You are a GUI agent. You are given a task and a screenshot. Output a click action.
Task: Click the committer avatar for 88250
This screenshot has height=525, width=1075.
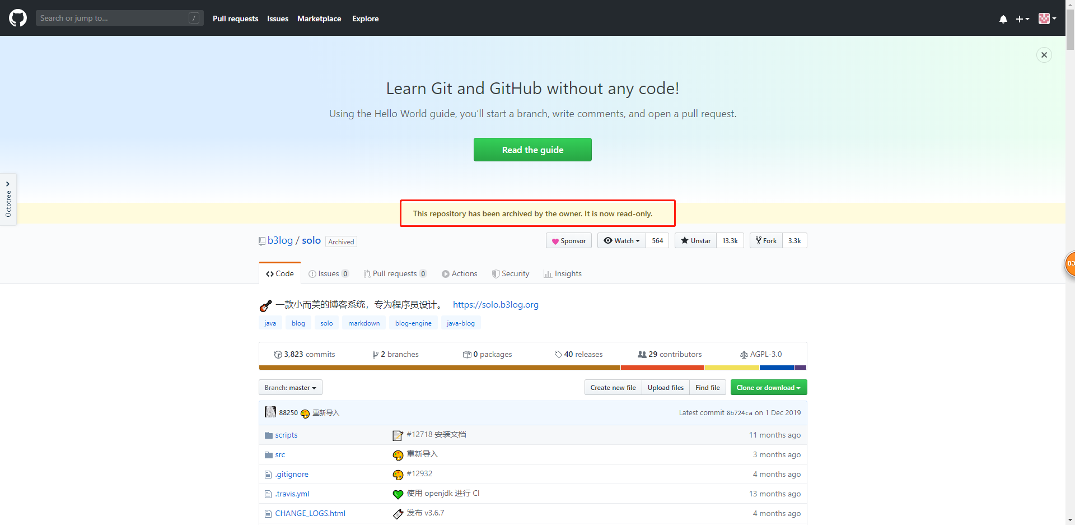270,412
